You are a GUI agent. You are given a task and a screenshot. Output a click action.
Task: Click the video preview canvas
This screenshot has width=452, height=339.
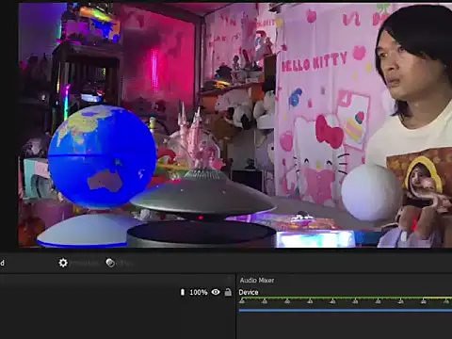235,125
